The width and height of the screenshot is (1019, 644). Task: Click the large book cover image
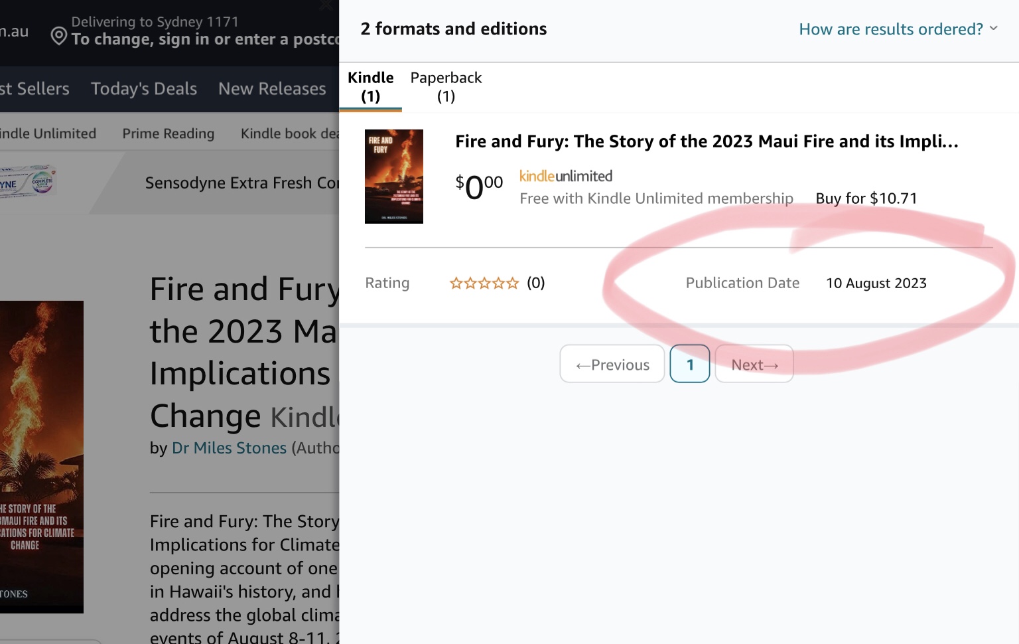click(42, 457)
